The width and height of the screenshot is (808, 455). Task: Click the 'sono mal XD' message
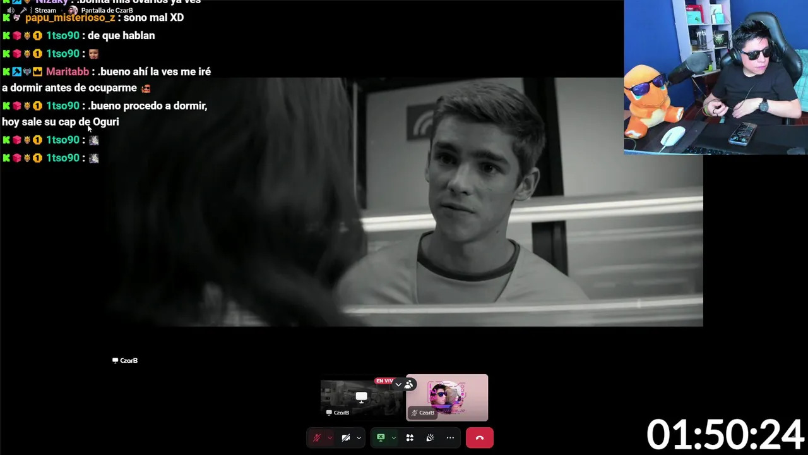tap(153, 18)
